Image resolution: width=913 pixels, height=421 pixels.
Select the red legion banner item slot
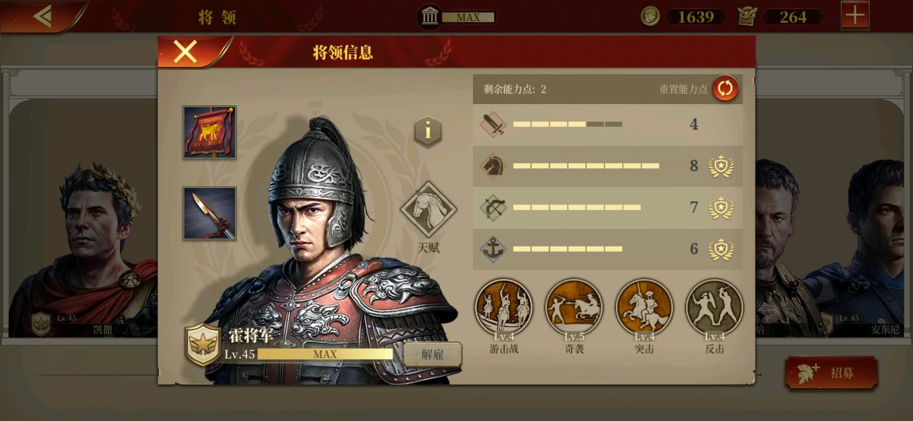pos(210,132)
